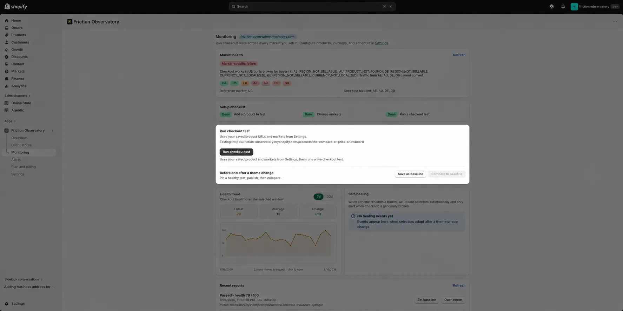Open app Settings under Friction Observatory
Viewport: 623px width, 311px height.
click(x=18, y=174)
